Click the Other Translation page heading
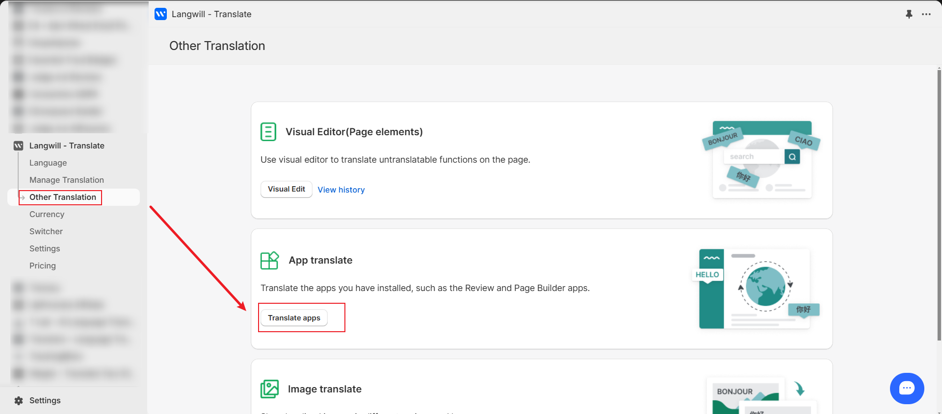Image resolution: width=942 pixels, height=414 pixels. click(x=217, y=46)
